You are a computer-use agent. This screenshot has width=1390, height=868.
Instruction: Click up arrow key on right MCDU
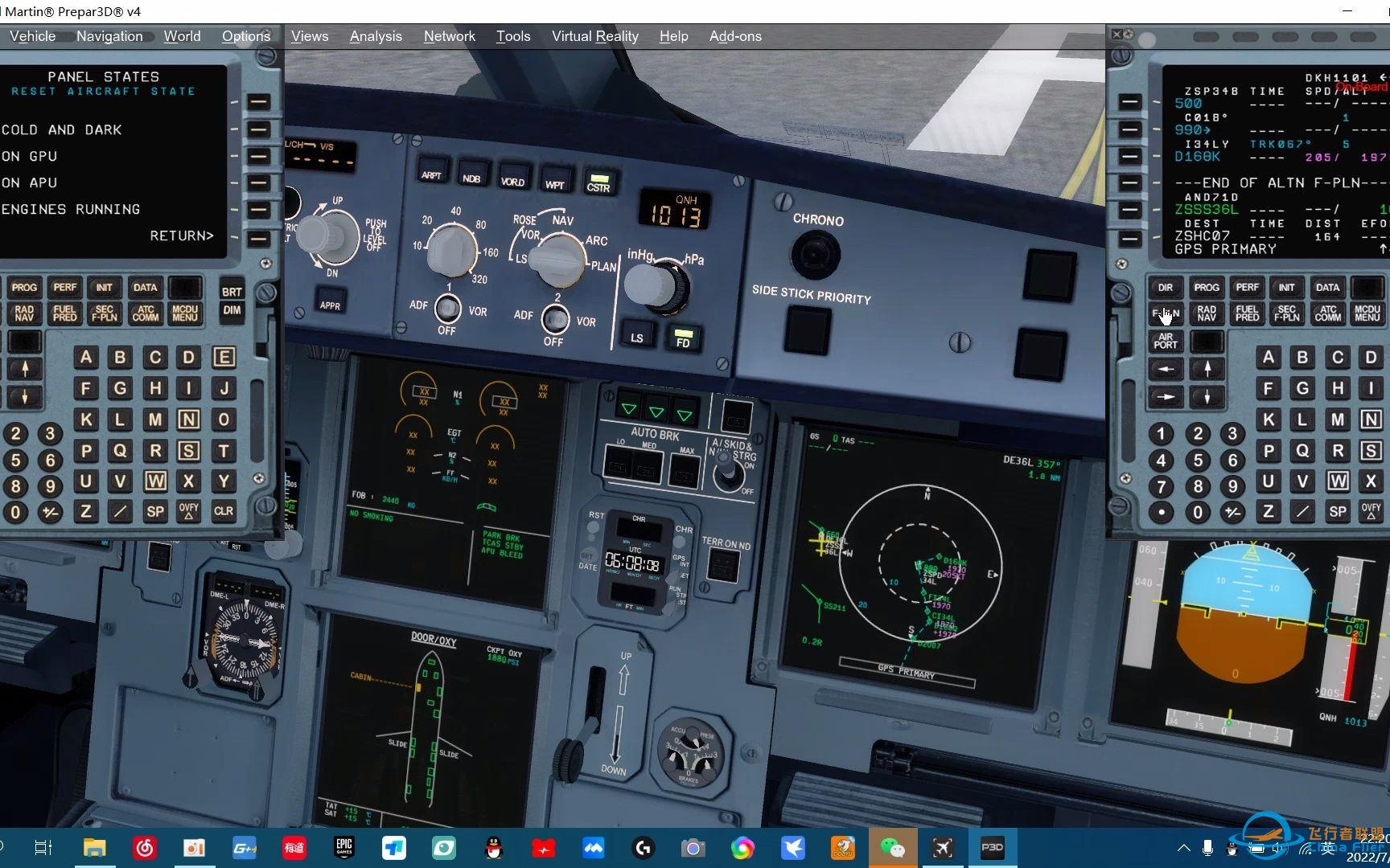(x=1207, y=370)
